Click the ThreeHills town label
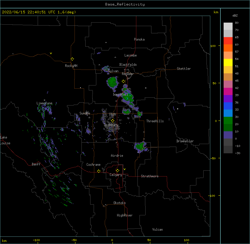The height and width of the screenshot is (244, 250). point(155,121)
